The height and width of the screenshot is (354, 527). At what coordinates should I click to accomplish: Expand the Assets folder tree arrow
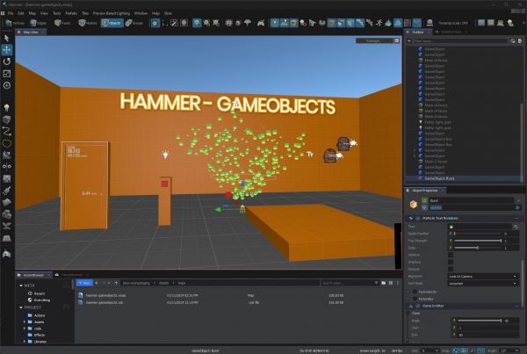[25, 322]
